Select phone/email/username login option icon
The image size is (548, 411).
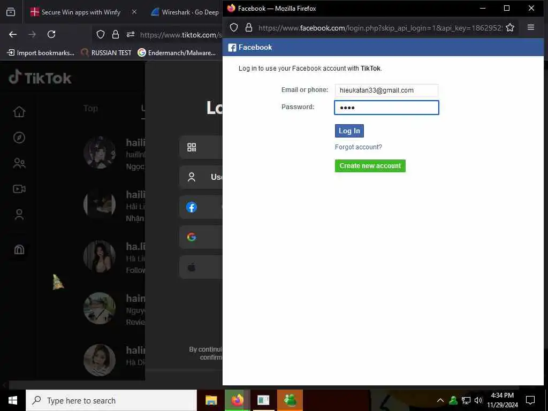(x=192, y=177)
